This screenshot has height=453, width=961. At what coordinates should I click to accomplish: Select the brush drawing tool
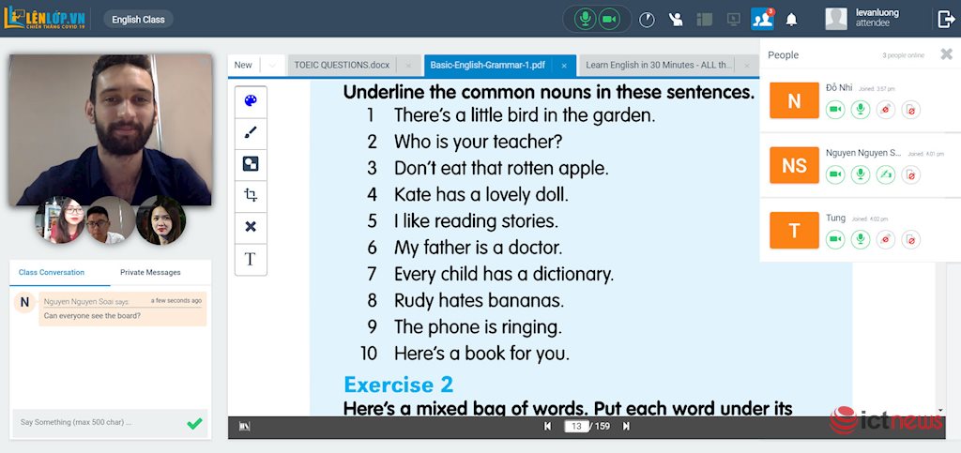point(251,133)
